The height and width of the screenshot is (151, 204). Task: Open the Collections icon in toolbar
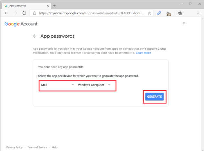pyautogui.click(x=180, y=13)
